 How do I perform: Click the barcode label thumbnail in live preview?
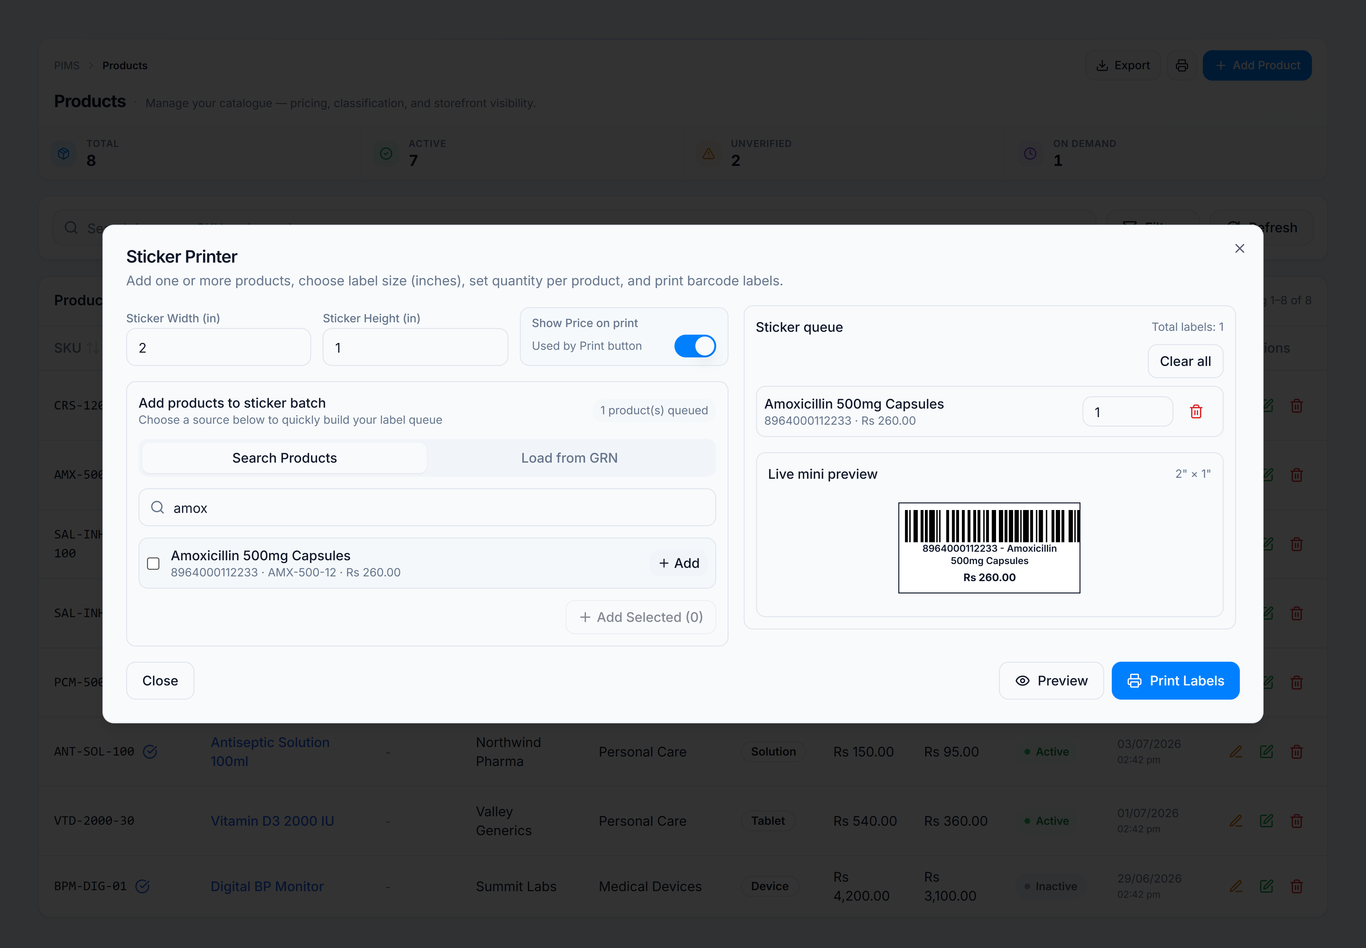click(x=989, y=548)
